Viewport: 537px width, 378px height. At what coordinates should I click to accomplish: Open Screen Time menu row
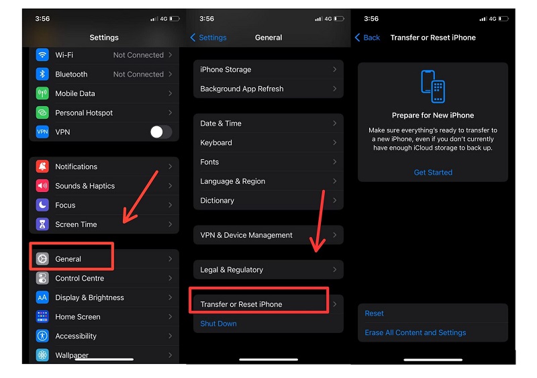[104, 224]
